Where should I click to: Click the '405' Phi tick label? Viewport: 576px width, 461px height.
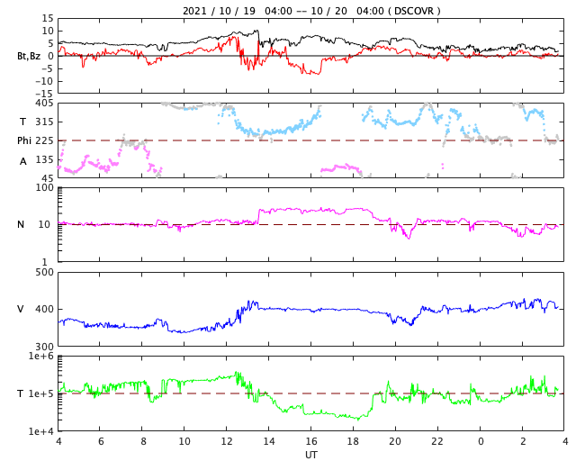coord(44,104)
